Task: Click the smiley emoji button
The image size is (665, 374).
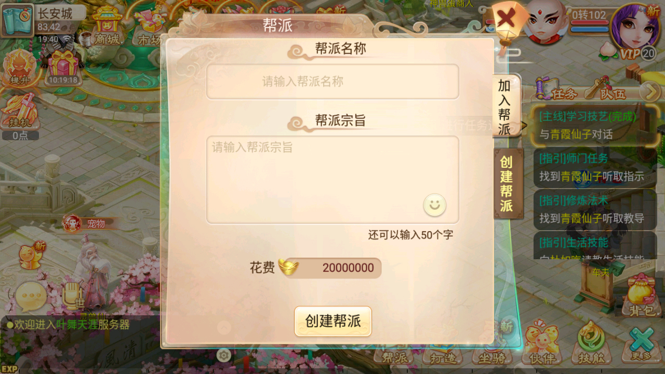Action: (x=435, y=205)
